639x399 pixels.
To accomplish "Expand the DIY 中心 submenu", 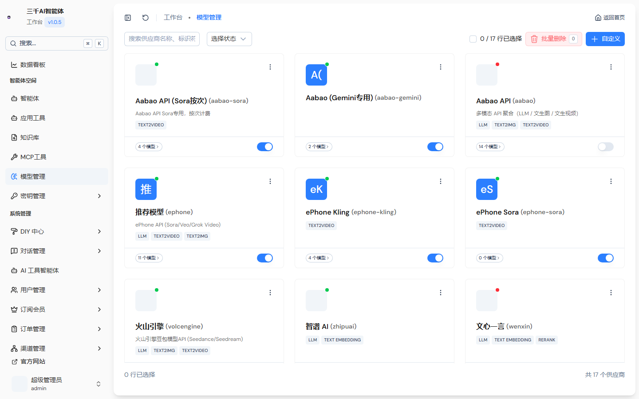I will click(99, 231).
